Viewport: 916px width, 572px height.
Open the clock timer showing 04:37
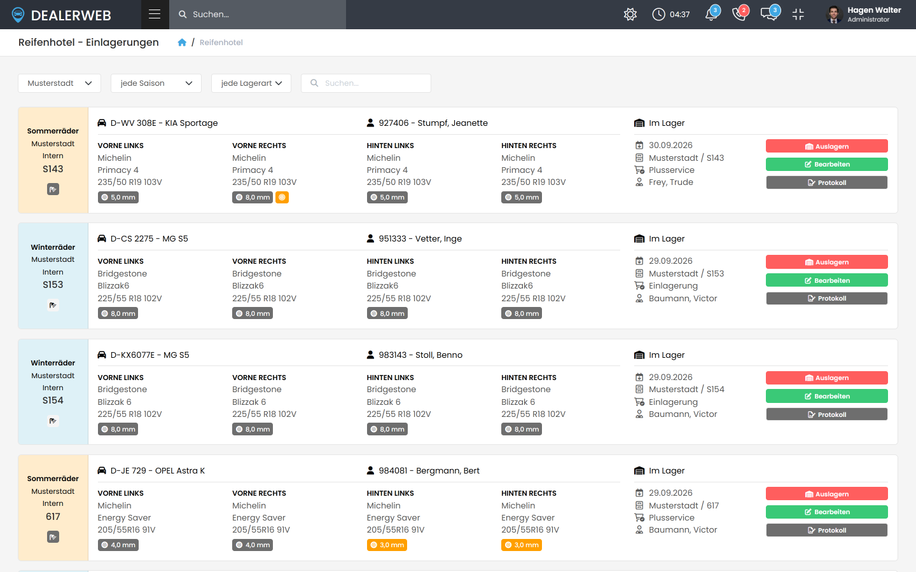pos(671,14)
